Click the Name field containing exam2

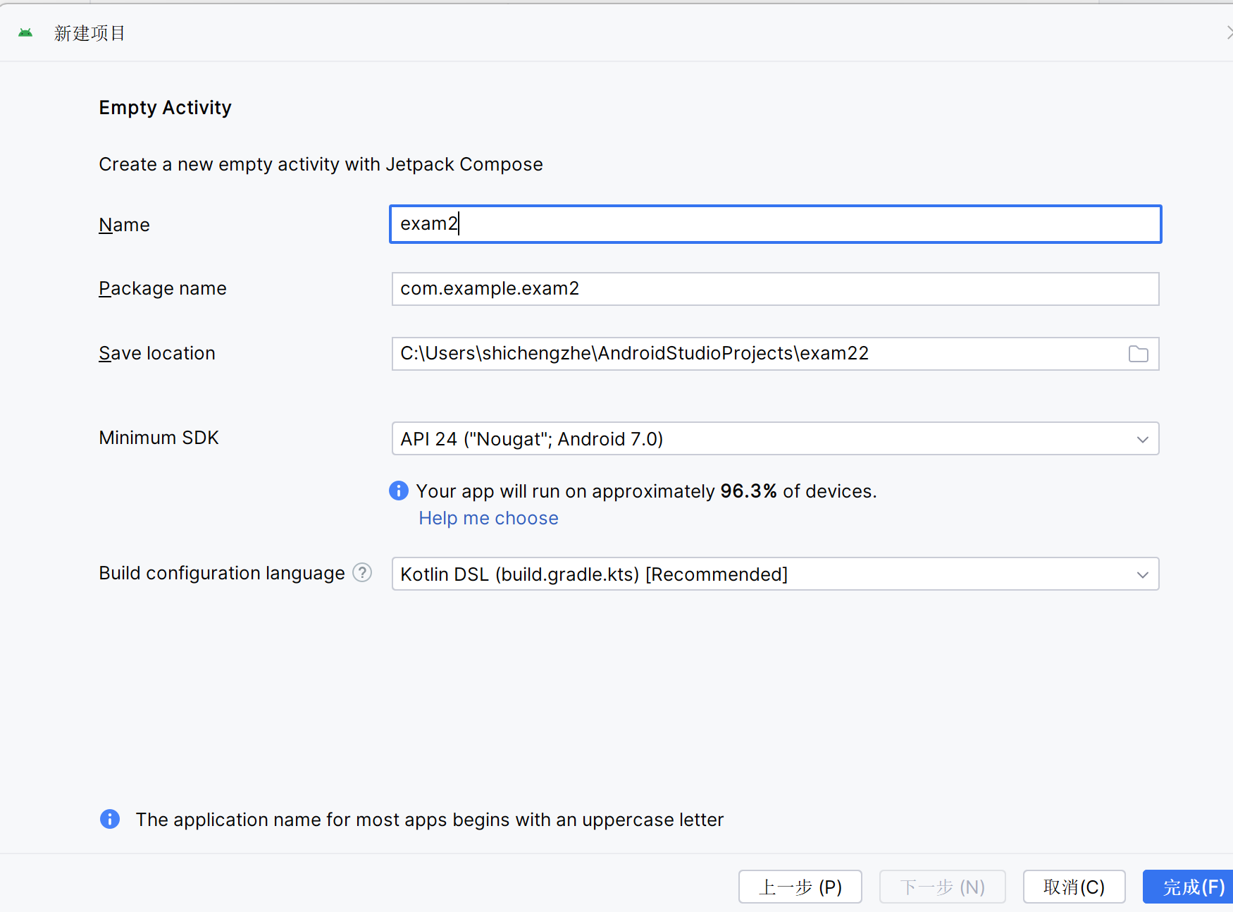tap(775, 224)
